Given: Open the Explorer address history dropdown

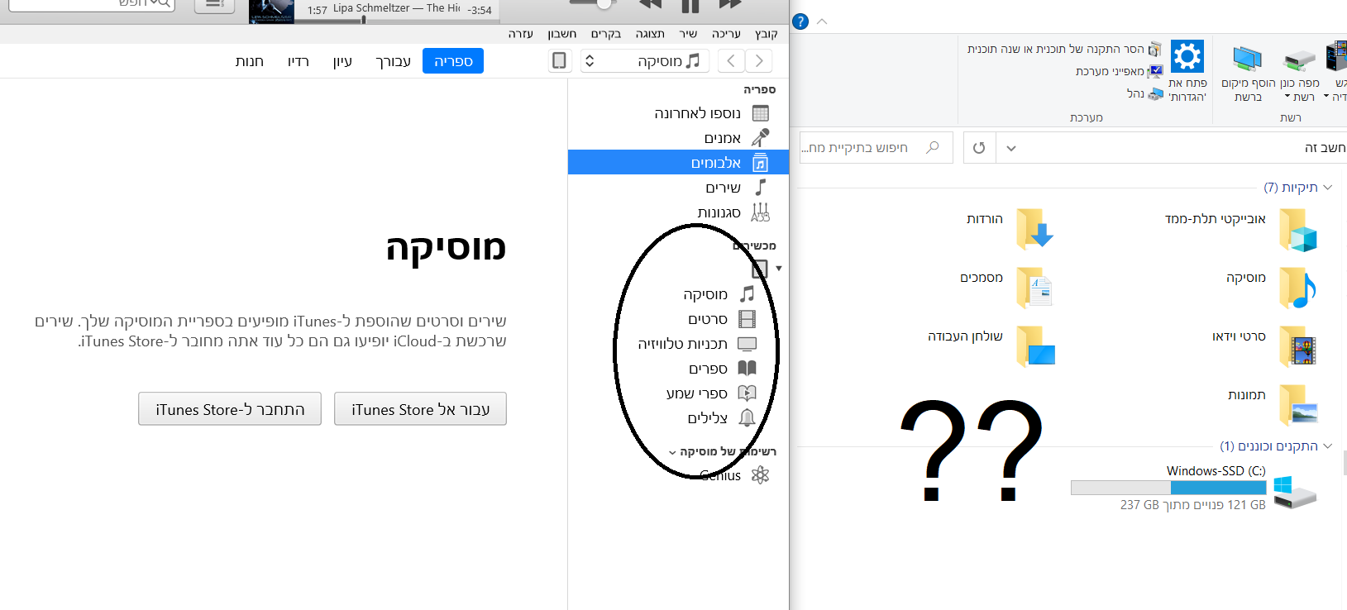Looking at the screenshot, I should (x=1011, y=148).
